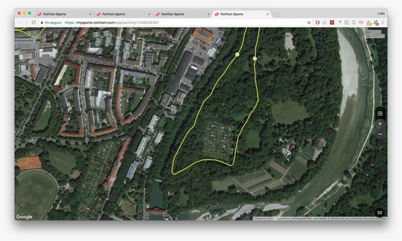402x241 pixels.
Task: Recenter map with the fit-to-route icon
Action: pyautogui.click(x=380, y=213)
